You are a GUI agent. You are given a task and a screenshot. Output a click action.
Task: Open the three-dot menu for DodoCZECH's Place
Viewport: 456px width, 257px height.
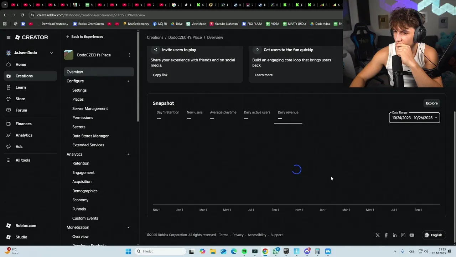(x=130, y=55)
